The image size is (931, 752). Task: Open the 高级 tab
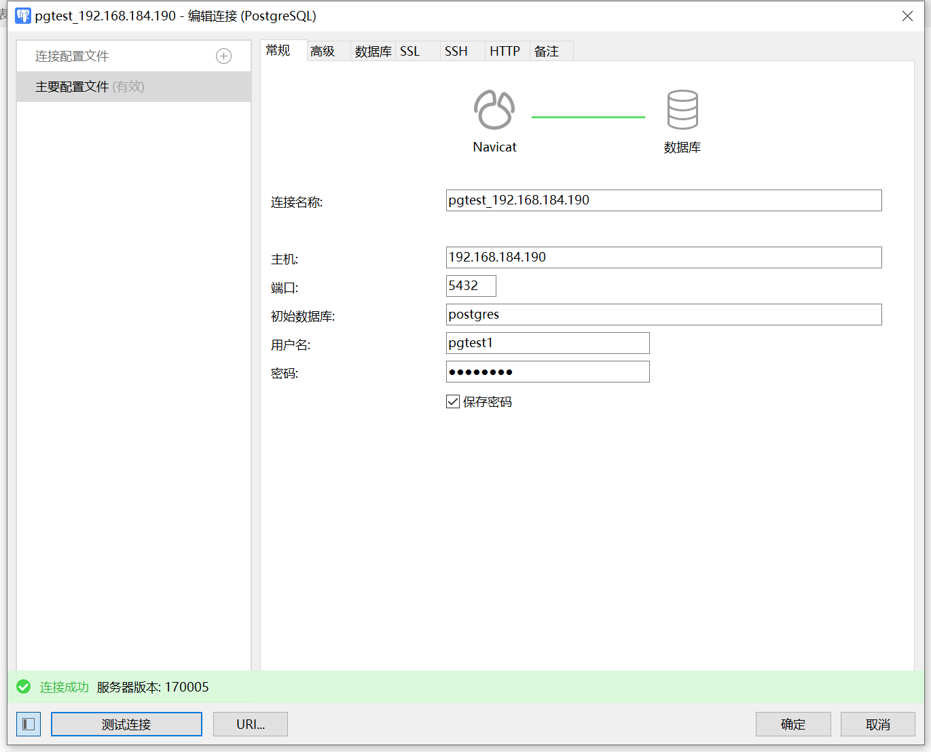pyautogui.click(x=328, y=51)
